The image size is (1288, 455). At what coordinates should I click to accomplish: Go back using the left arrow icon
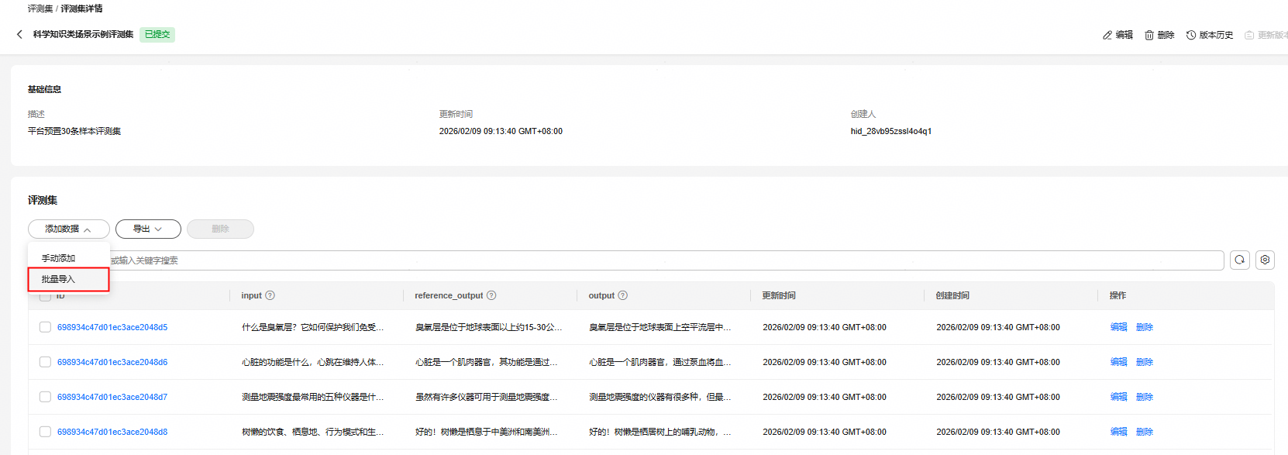19,34
